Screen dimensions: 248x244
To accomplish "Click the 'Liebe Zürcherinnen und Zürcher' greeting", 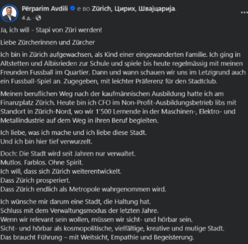I will pyautogui.click(x=47, y=42).
